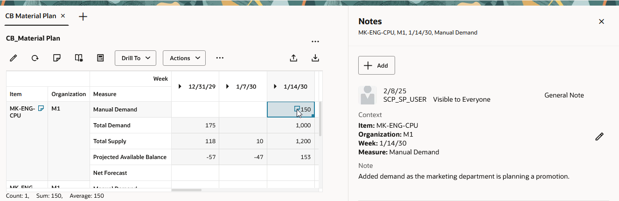
Task: Open the table settings book-gear icon
Action: [79, 58]
